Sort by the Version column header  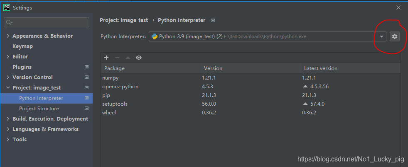[251, 68]
